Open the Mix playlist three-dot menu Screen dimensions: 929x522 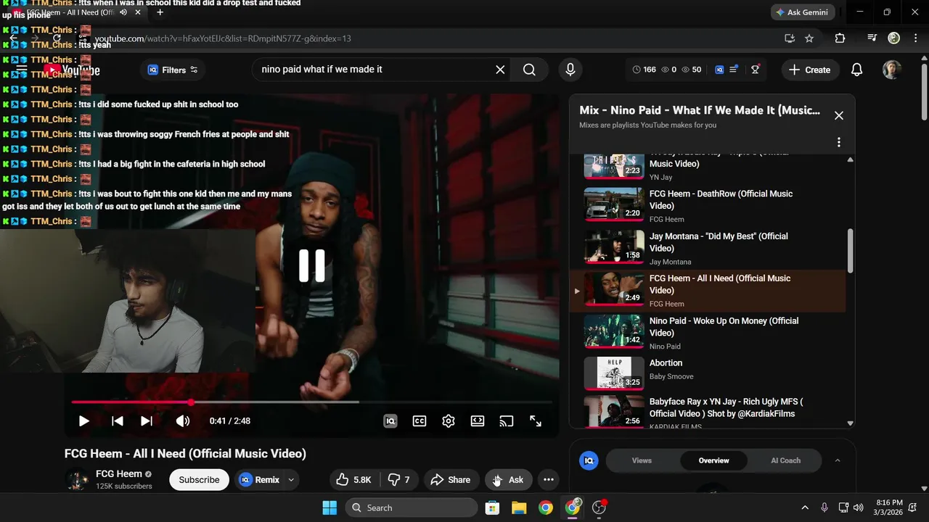839,142
